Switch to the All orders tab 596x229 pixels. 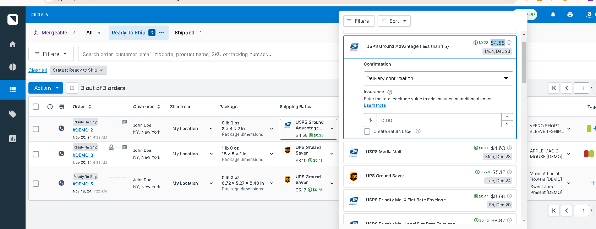[x=93, y=33]
